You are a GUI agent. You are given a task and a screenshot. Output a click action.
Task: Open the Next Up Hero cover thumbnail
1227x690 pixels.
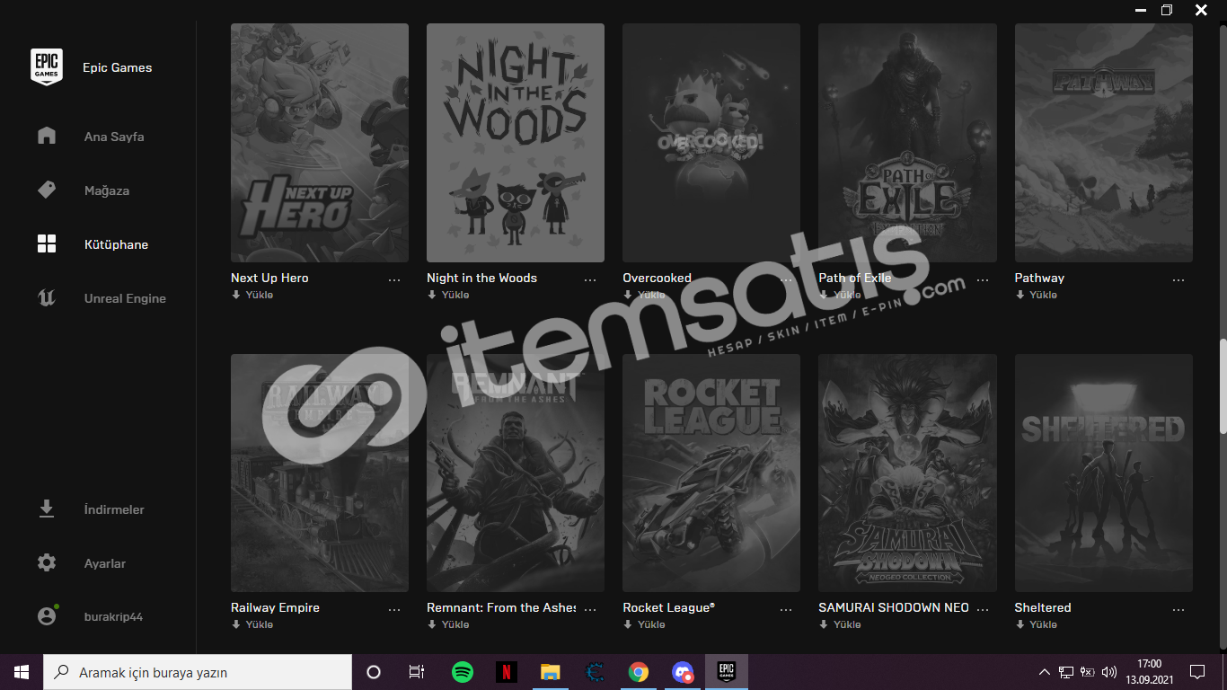[x=320, y=143]
